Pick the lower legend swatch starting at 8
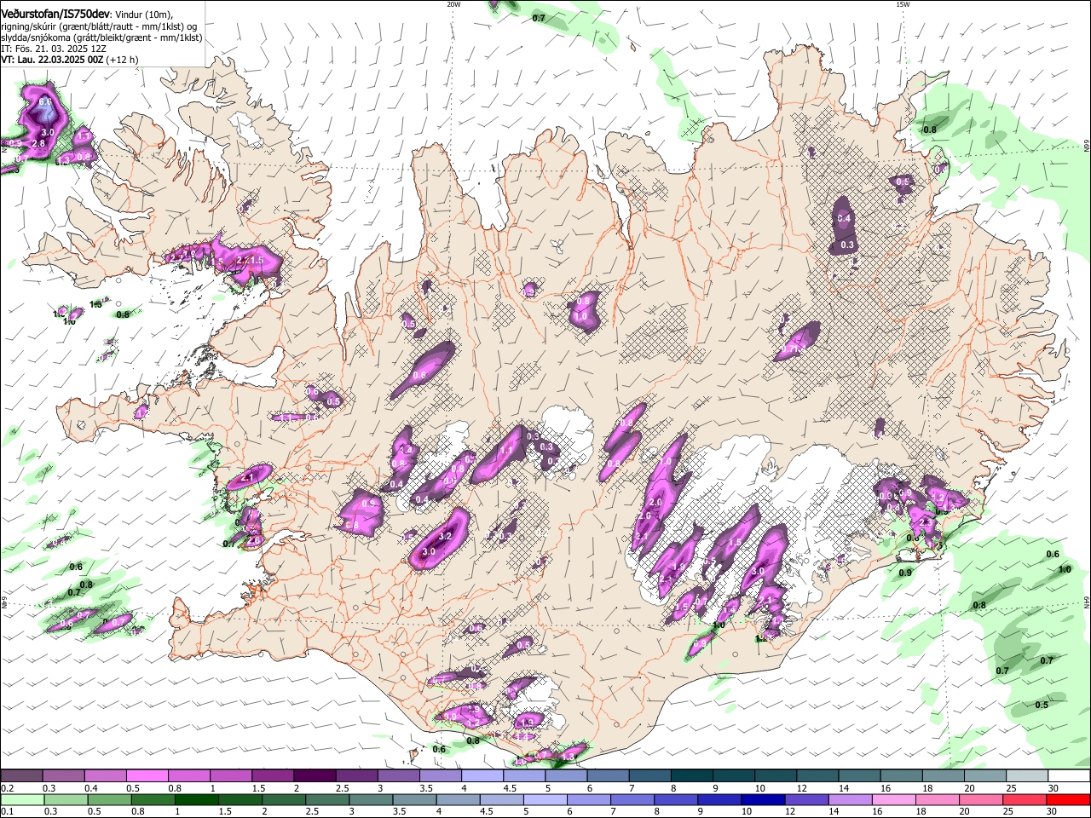 click(676, 799)
